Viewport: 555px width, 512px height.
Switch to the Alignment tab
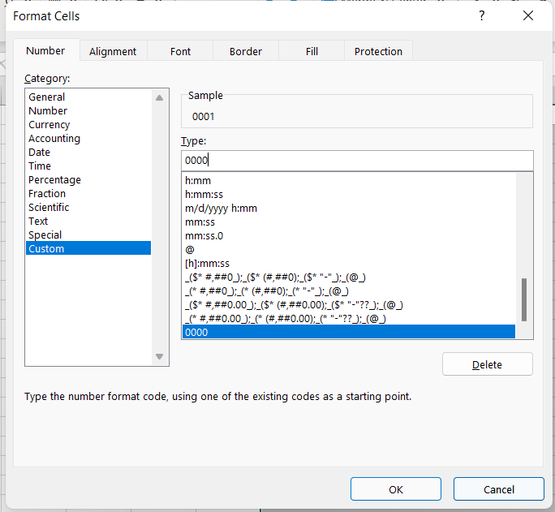point(113,51)
